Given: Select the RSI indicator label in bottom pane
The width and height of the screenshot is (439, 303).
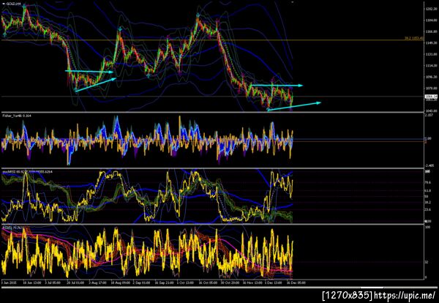Looking at the screenshot, I should tap(12, 228).
